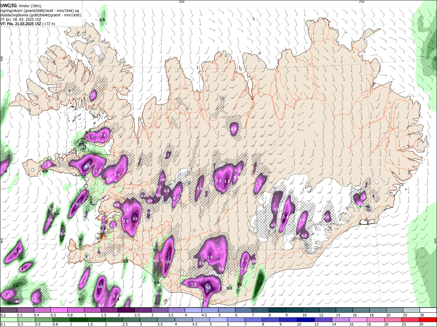Select the white 30 swatch in the upper legend

428,310
